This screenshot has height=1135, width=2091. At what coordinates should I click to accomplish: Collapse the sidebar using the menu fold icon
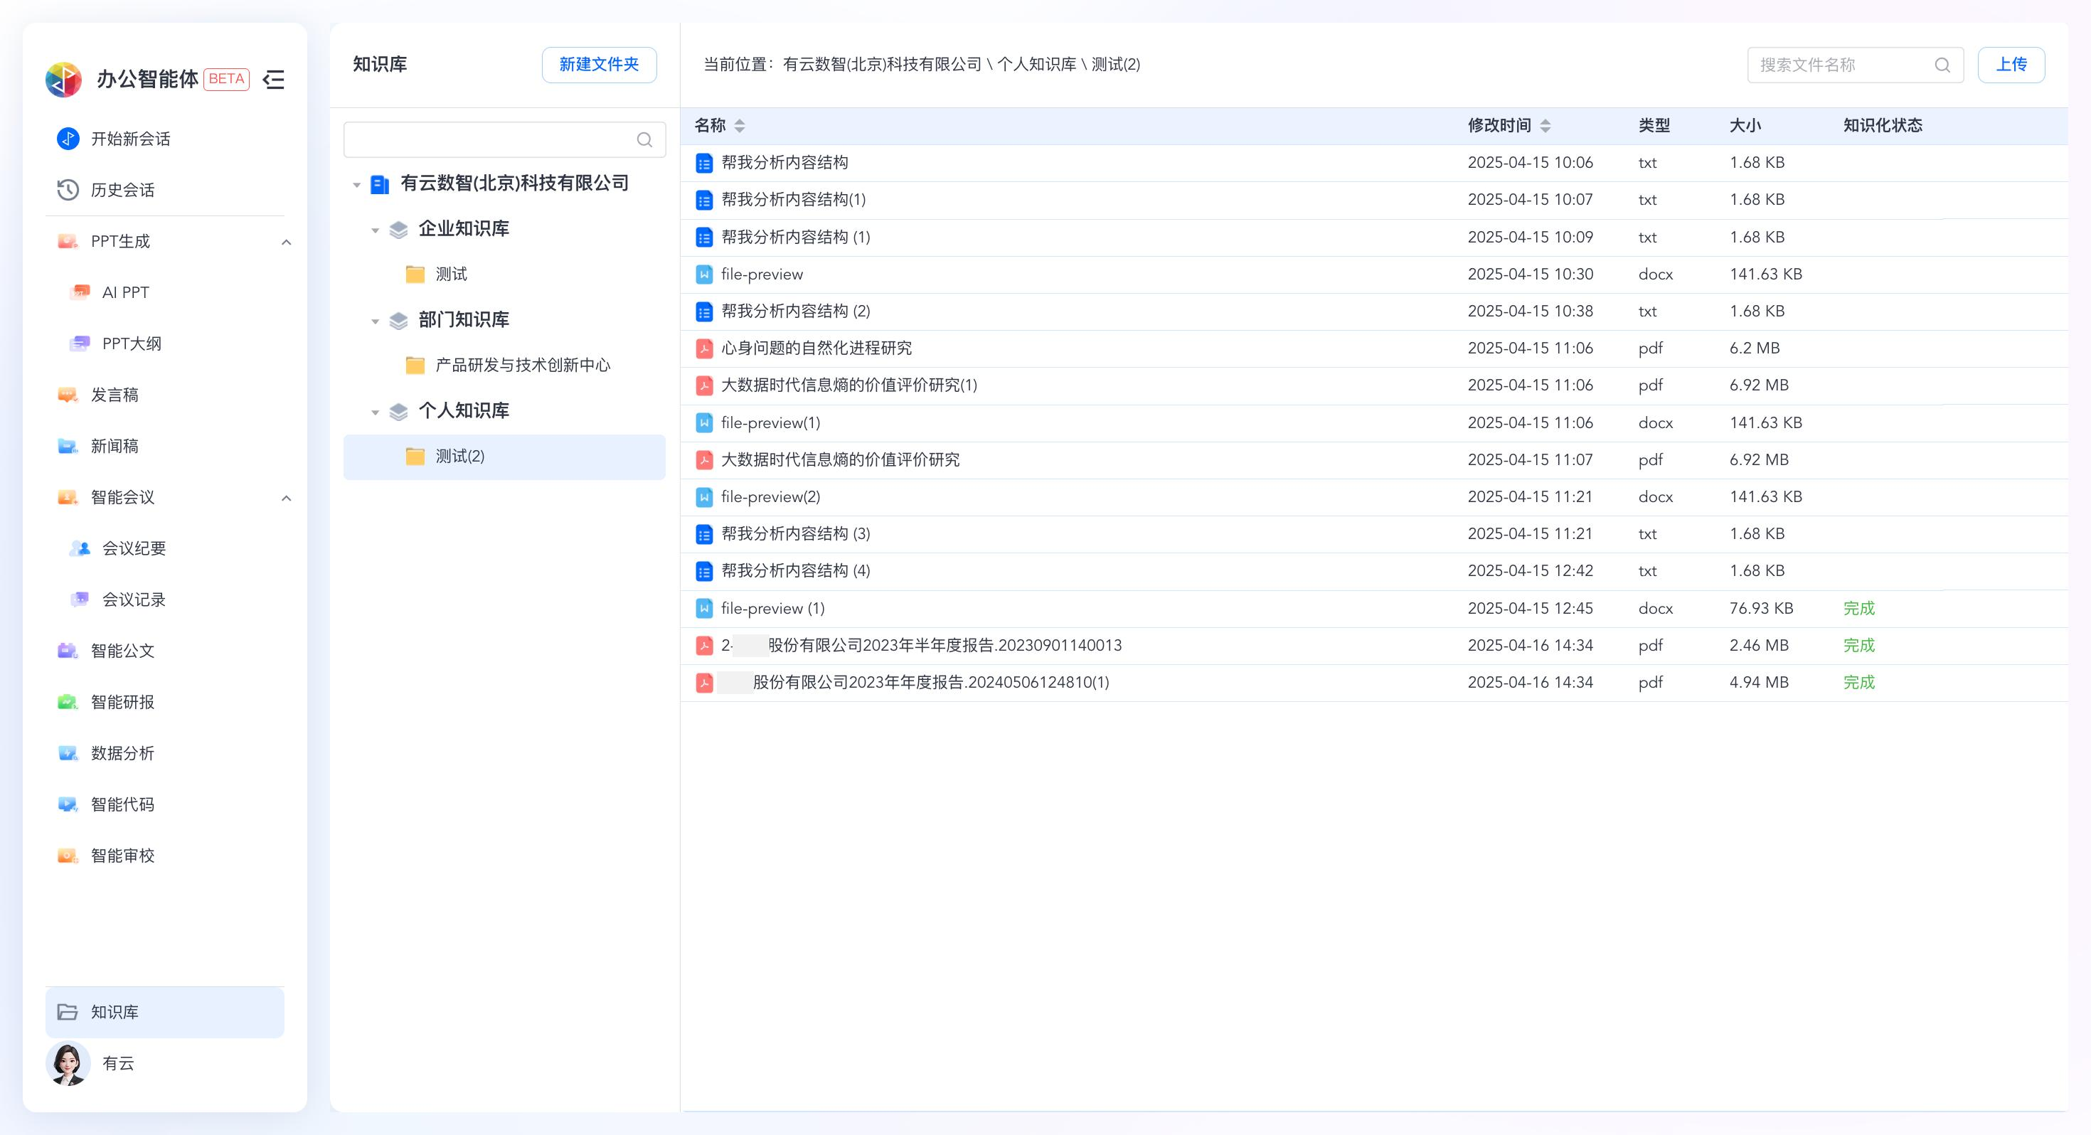275,80
